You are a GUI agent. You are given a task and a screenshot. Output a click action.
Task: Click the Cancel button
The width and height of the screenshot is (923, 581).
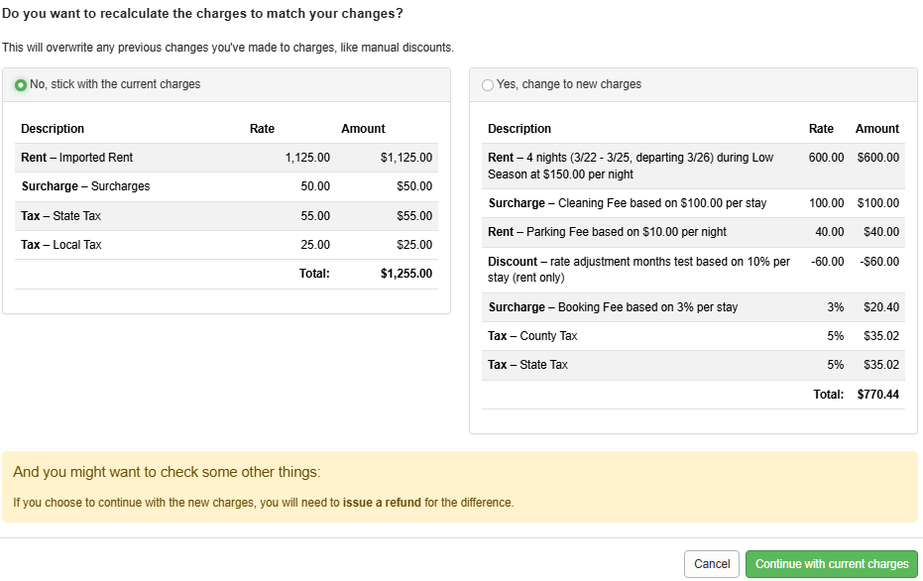(711, 563)
